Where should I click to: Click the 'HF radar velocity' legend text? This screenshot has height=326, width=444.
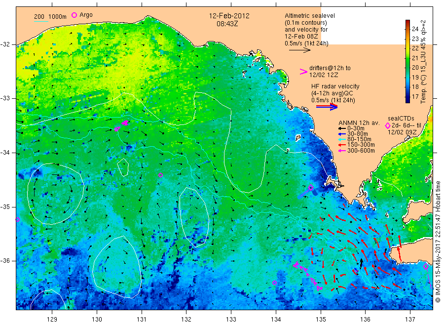pyautogui.click(x=335, y=86)
